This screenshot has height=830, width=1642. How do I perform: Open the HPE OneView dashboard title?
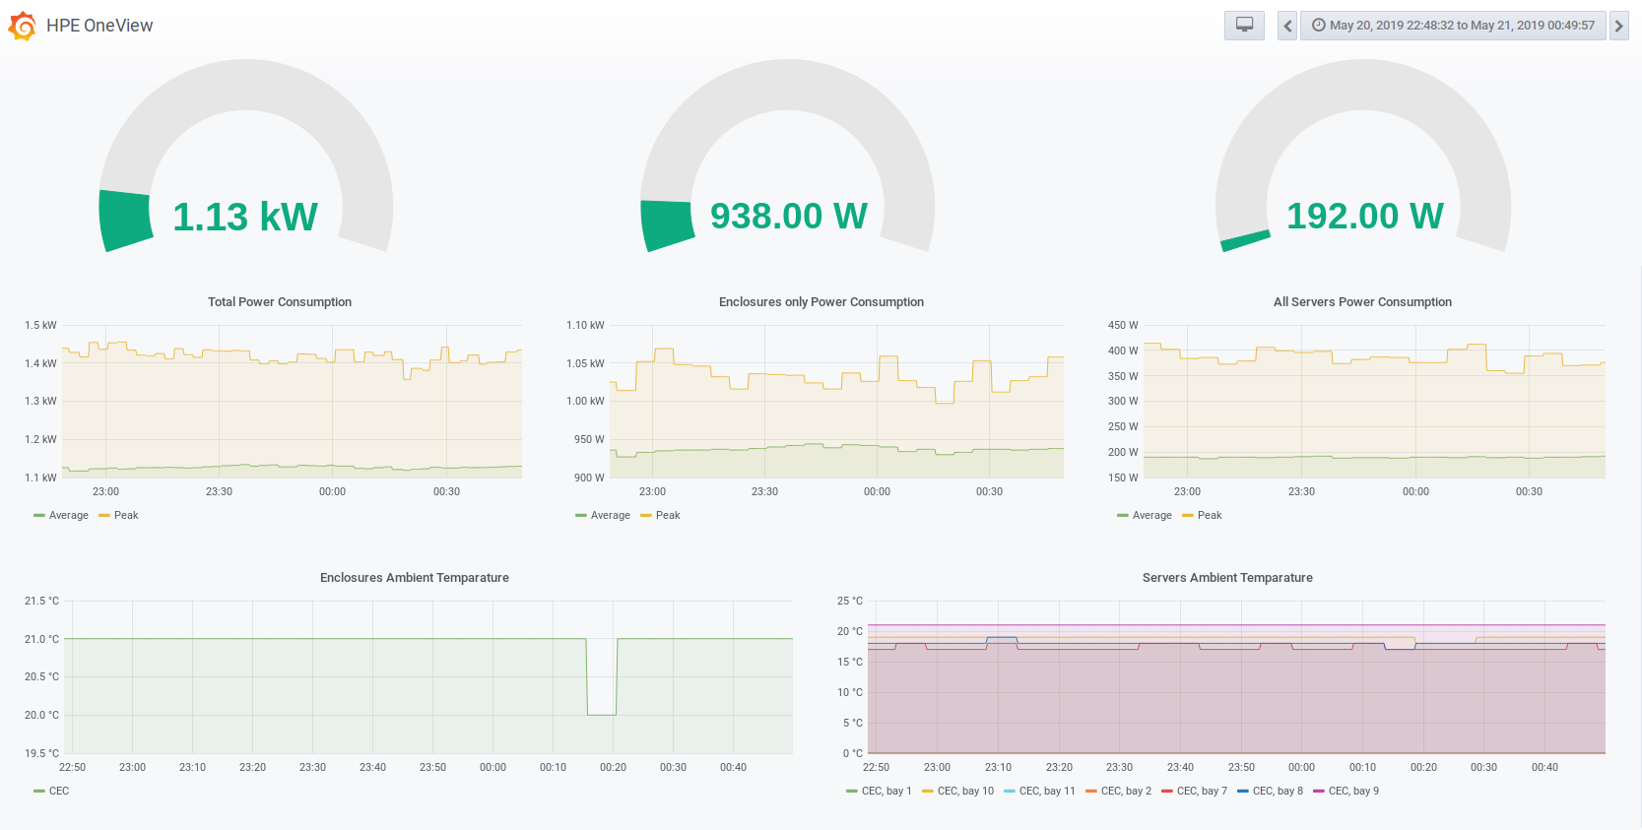coord(99,26)
